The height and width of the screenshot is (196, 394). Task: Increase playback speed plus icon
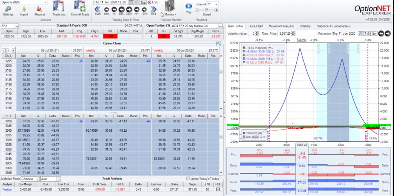click(x=217, y=10)
